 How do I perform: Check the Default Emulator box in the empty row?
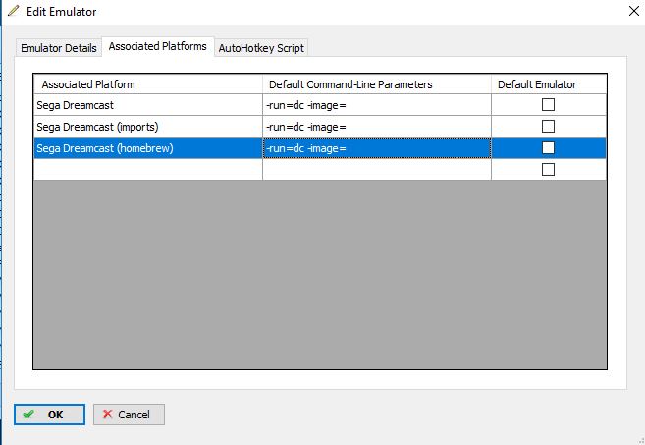tap(548, 169)
